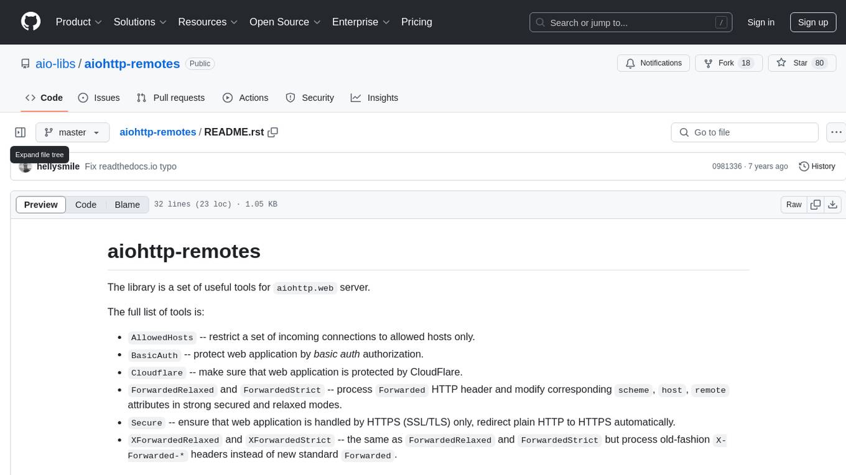Focus the Search or jump to field

coord(631,22)
